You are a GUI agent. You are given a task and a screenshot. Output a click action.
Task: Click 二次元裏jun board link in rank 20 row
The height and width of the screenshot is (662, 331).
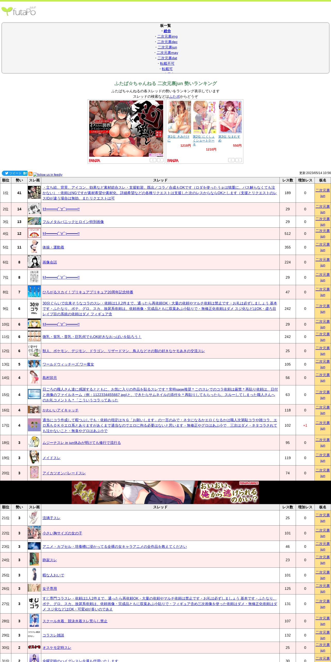[x=323, y=473]
